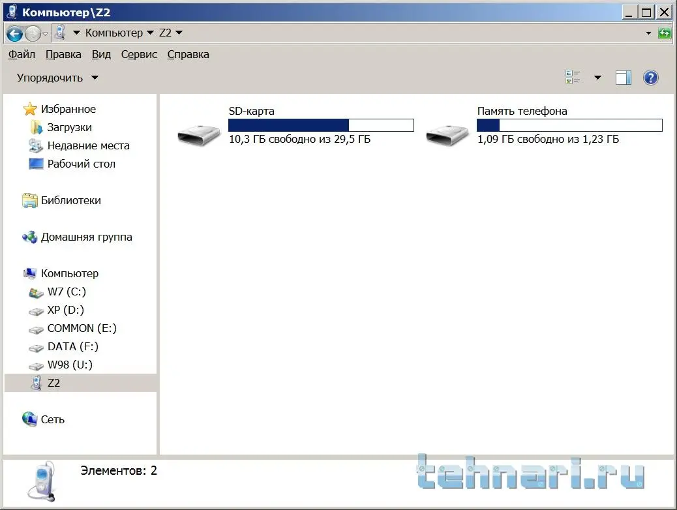Screen dimensions: 677x510
Task: Open help with blue question mark
Action: pyautogui.click(x=651, y=78)
